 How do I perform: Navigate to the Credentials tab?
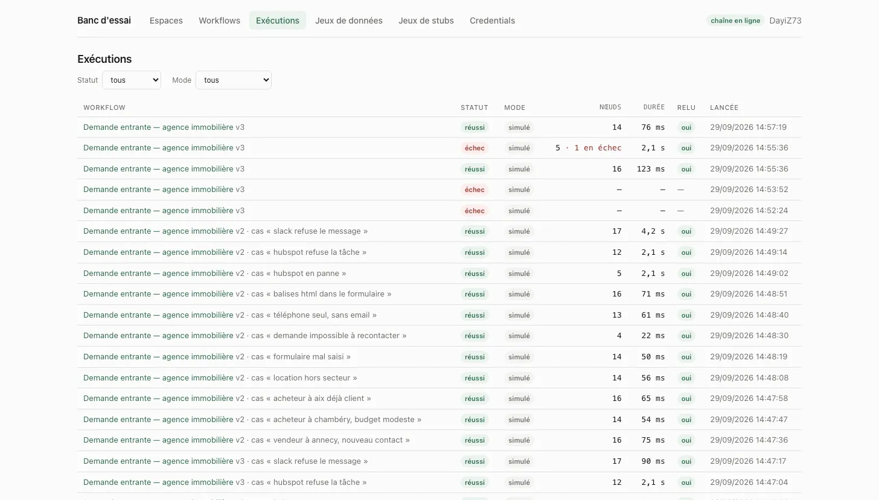[493, 21]
